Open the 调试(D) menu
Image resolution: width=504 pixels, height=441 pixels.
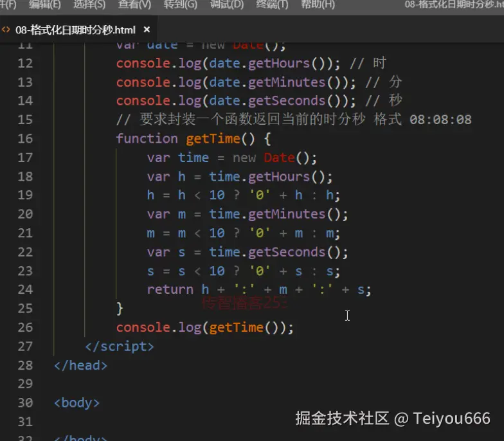coord(226,4)
